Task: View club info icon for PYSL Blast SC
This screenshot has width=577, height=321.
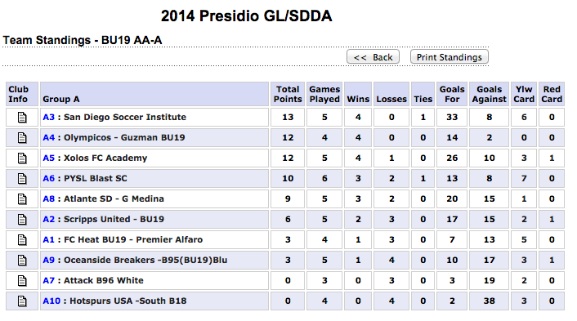Action: [x=22, y=179]
